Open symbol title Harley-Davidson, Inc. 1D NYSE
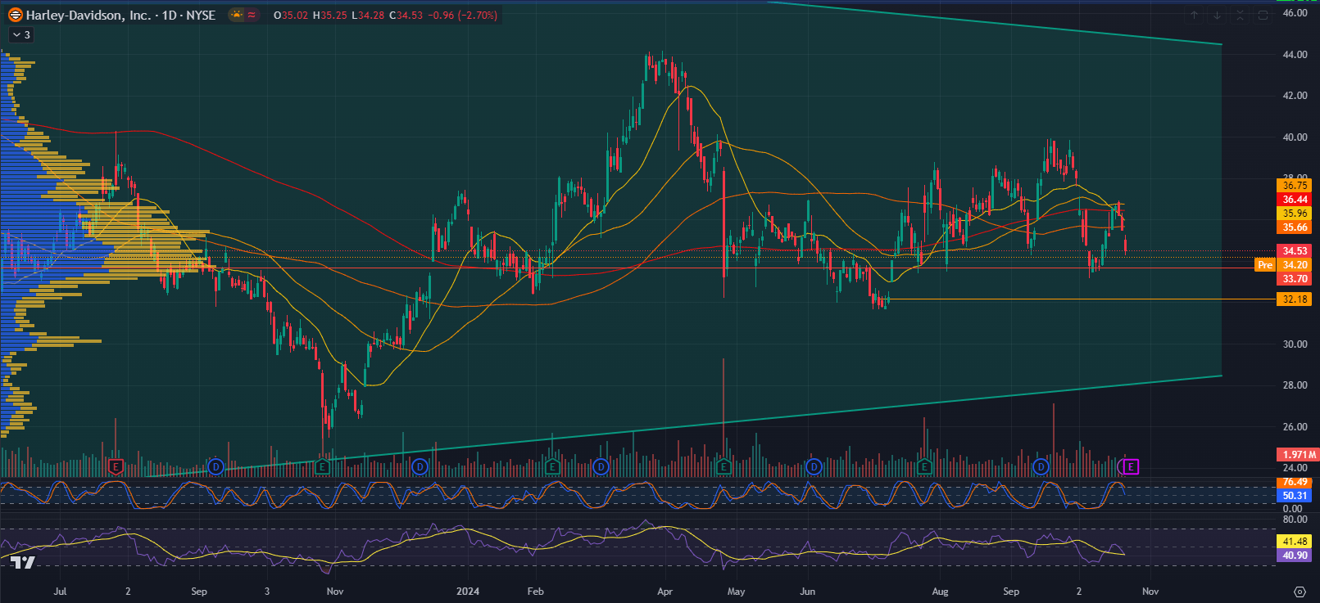This screenshot has height=603, width=1320. (120, 15)
